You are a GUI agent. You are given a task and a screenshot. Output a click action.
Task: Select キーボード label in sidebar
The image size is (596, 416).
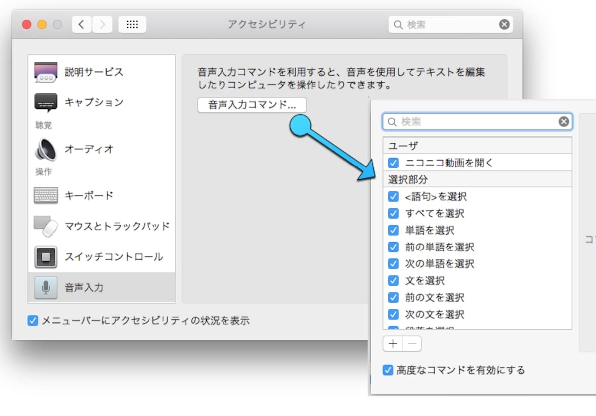pyautogui.click(x=89, y=195)
